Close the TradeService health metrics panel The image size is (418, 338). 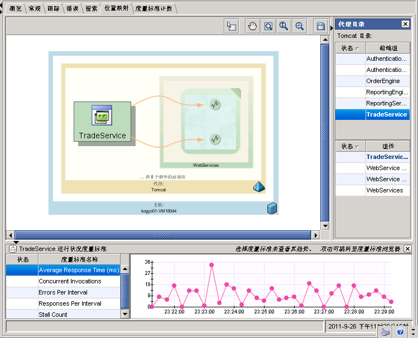tap(407, 249)
